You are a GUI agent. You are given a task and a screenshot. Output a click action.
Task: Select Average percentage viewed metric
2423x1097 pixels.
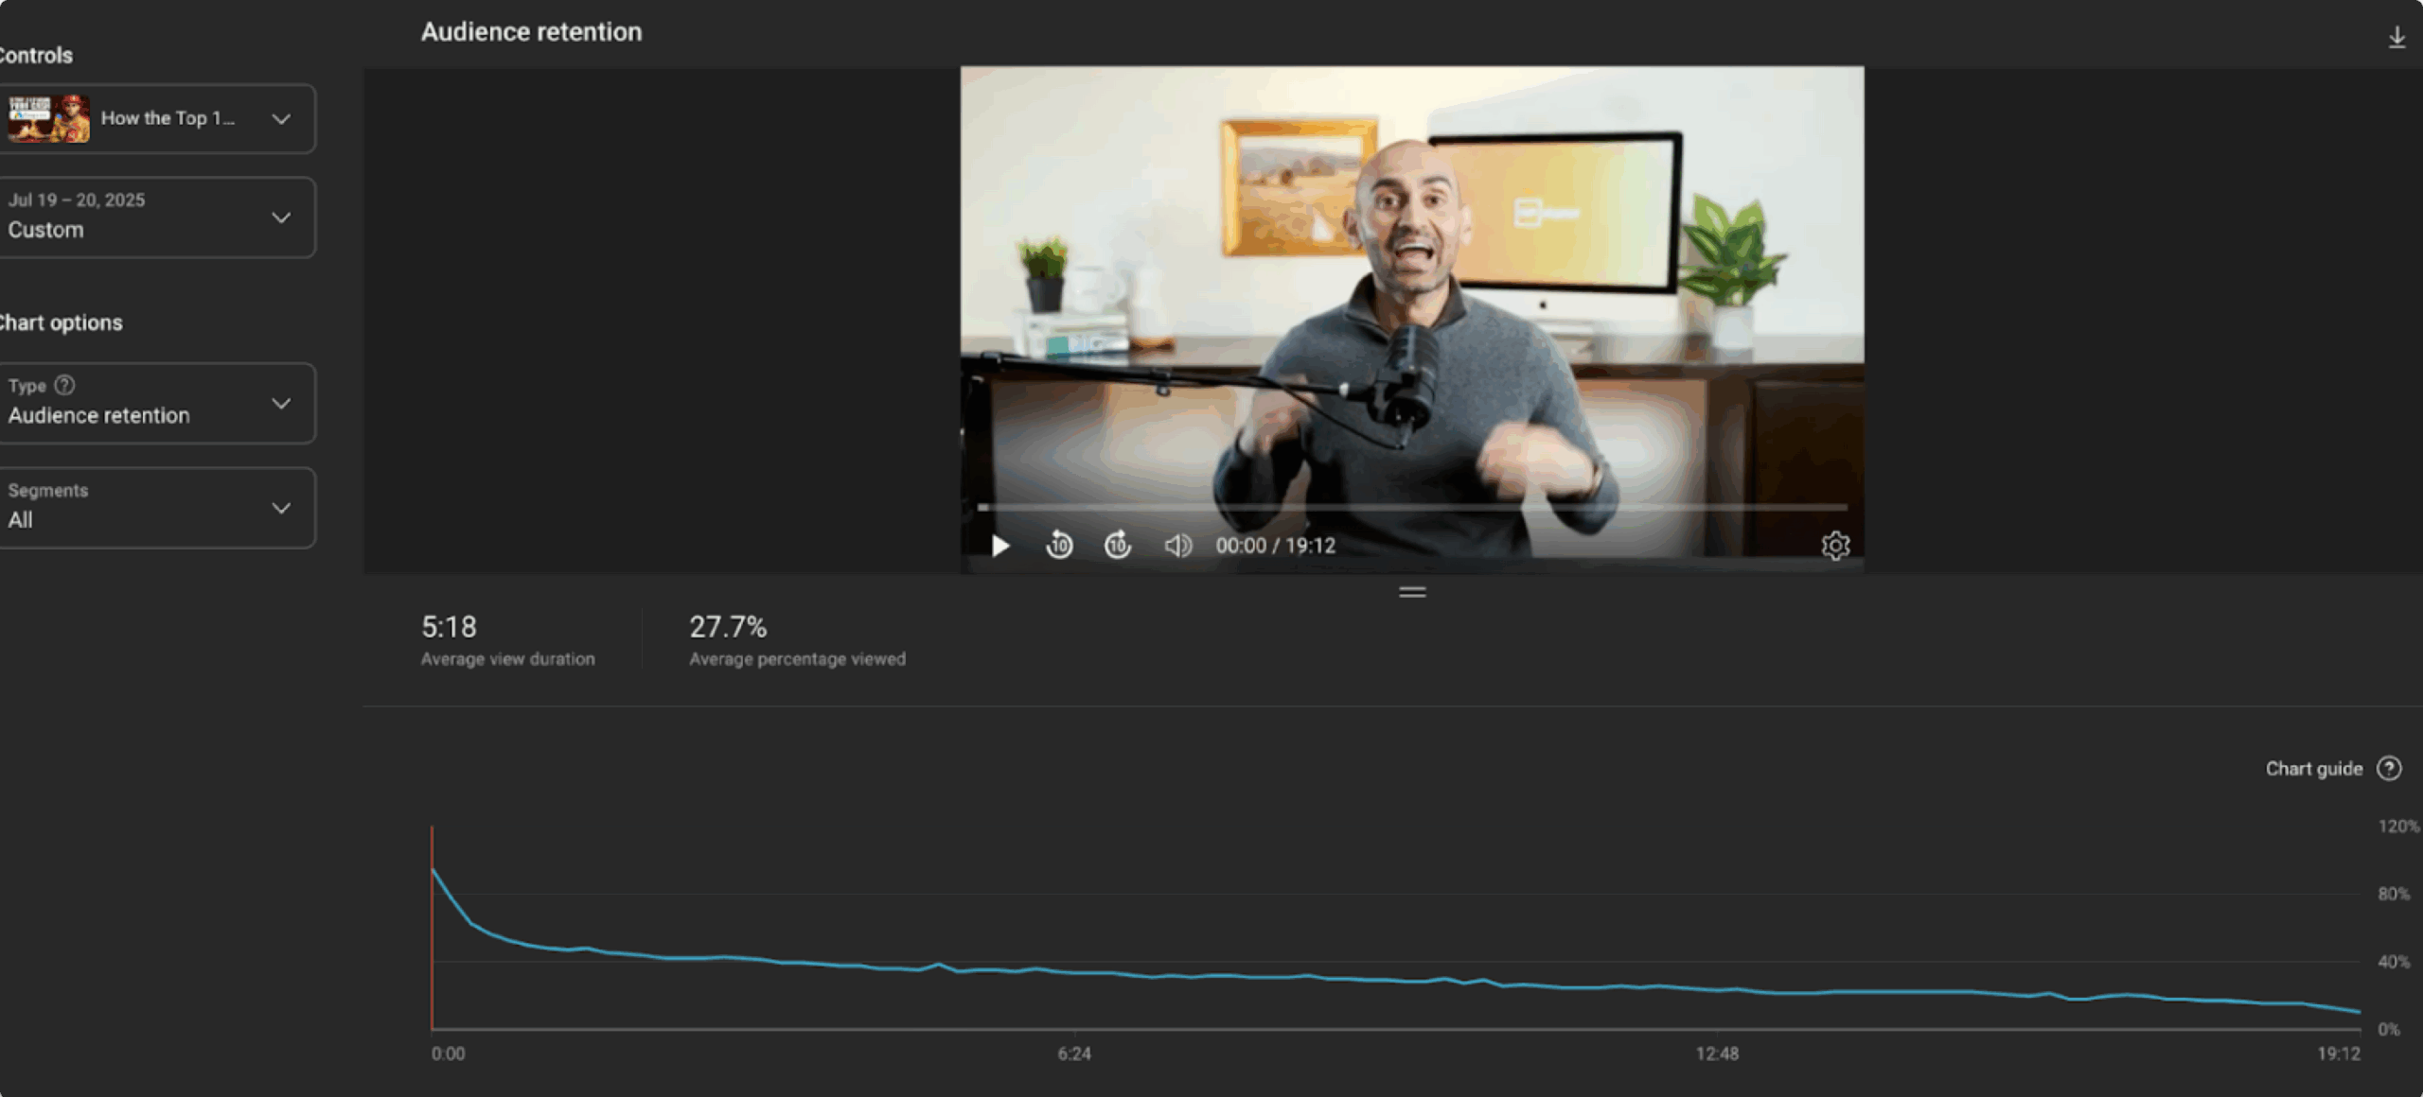tap(796, 639)
